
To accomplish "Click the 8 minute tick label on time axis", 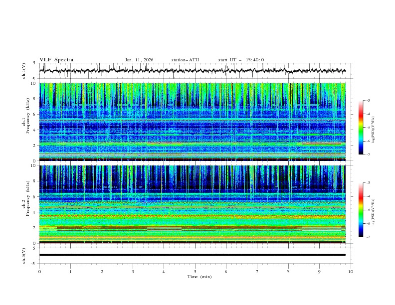I will tap(288, 271).
